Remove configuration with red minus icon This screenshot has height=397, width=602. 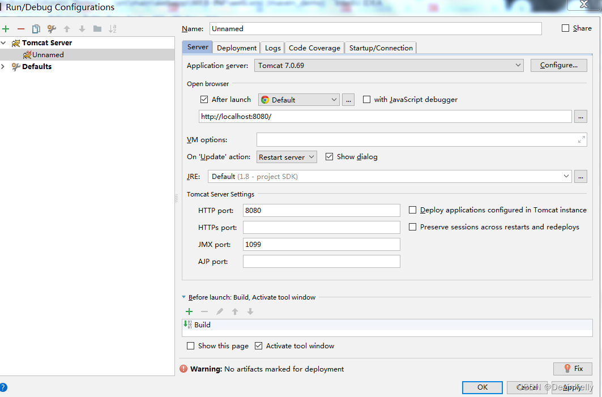pos(21,29)
